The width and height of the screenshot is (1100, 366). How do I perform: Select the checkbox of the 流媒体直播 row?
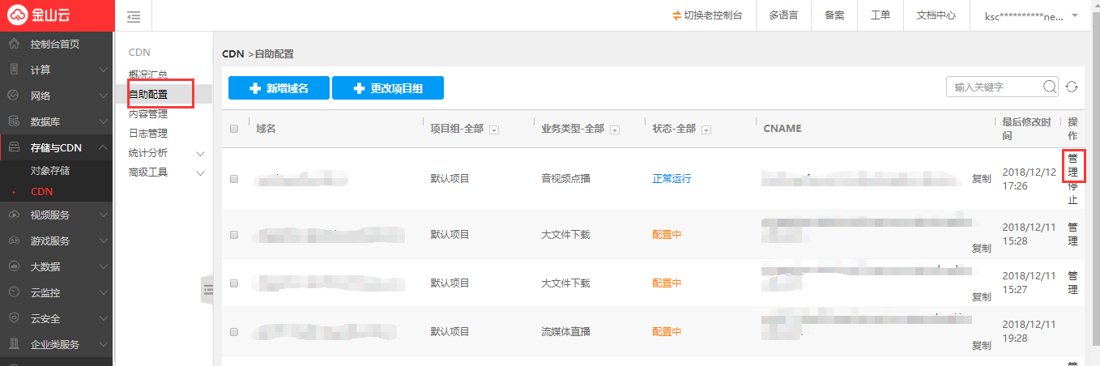point(234,332)
